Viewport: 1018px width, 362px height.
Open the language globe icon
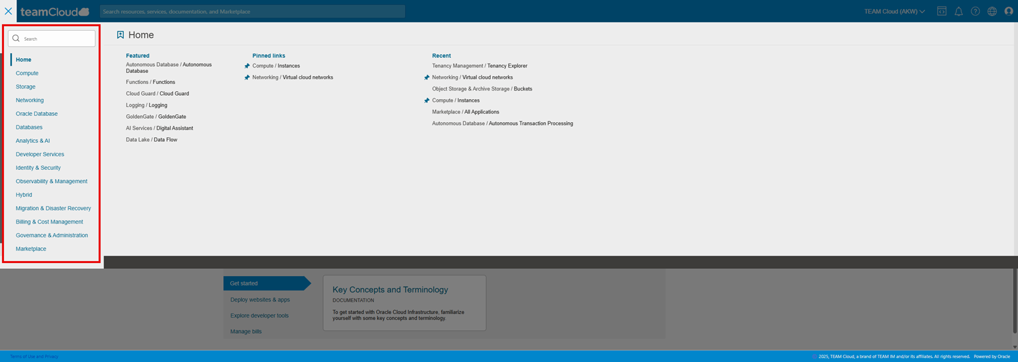[x=992, y=11]
